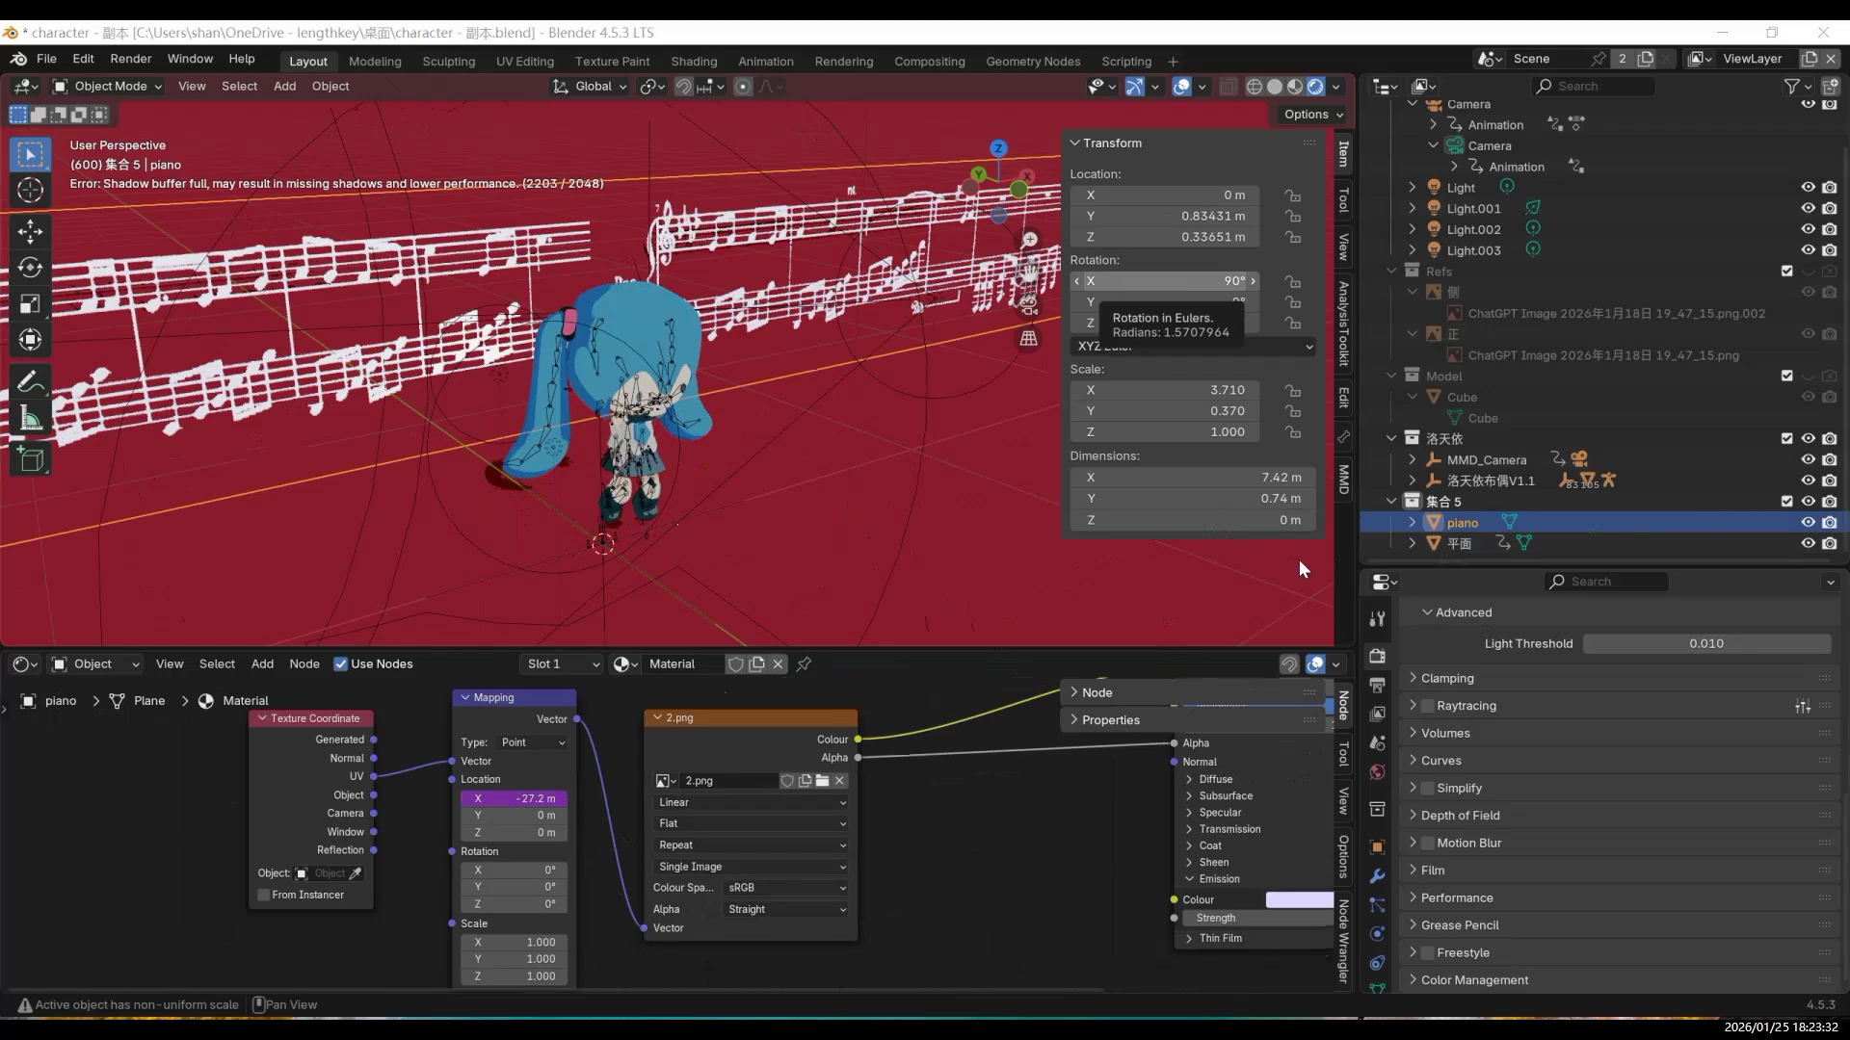This screenshot has width=1850, height=1040.
Task: Select the 3D Cursor tool
Action: [30, 190]
